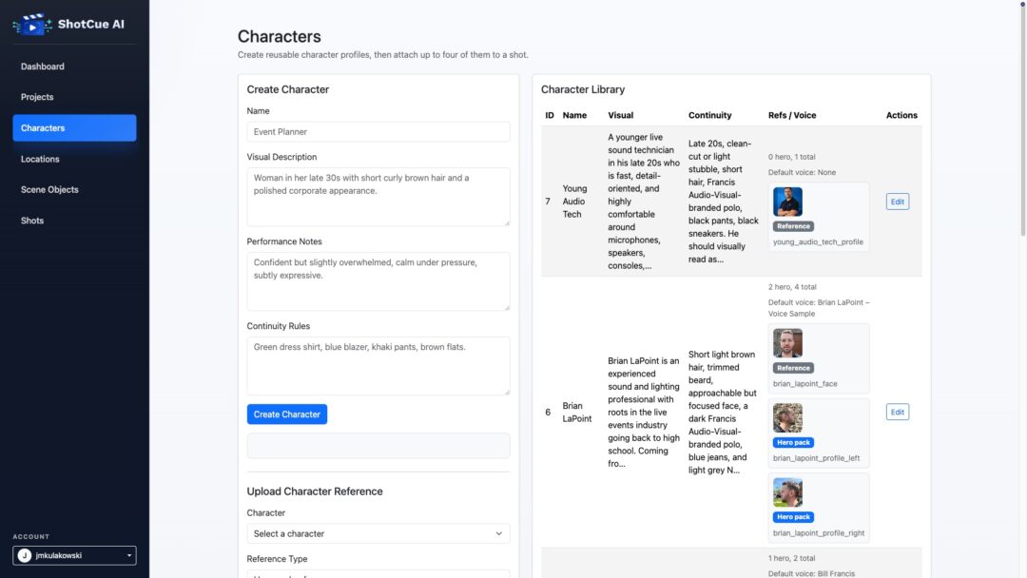Click '0 hero, 1 total' text
The width and height of the screenshot is (1027, 578).
pos(791,157)
